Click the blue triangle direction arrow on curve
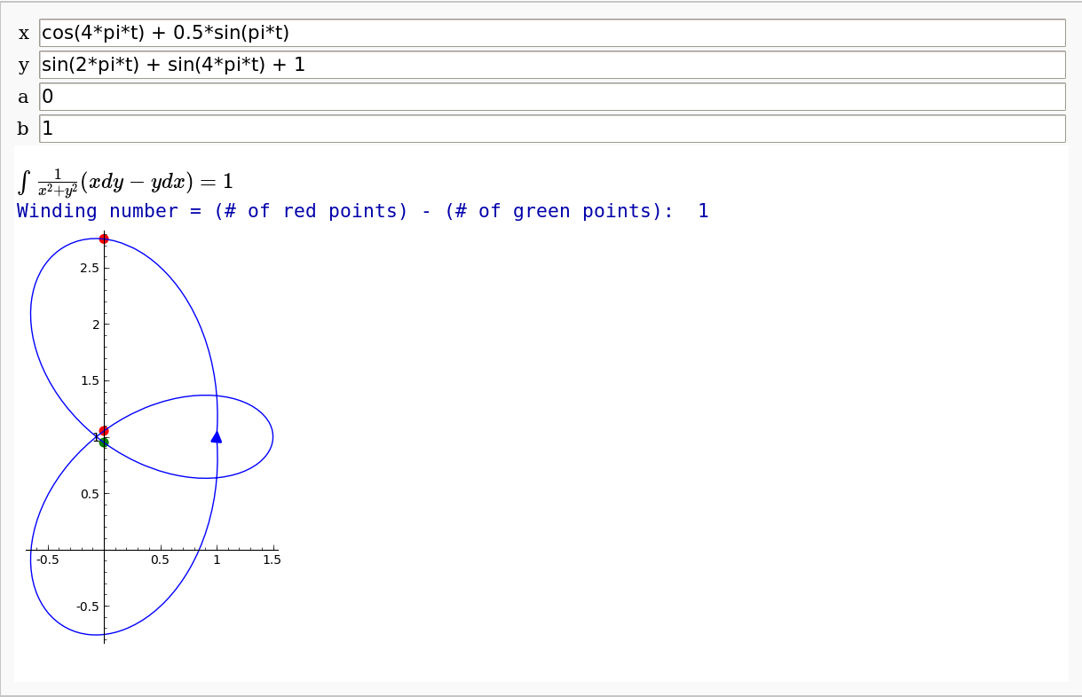 click(217, 436)
